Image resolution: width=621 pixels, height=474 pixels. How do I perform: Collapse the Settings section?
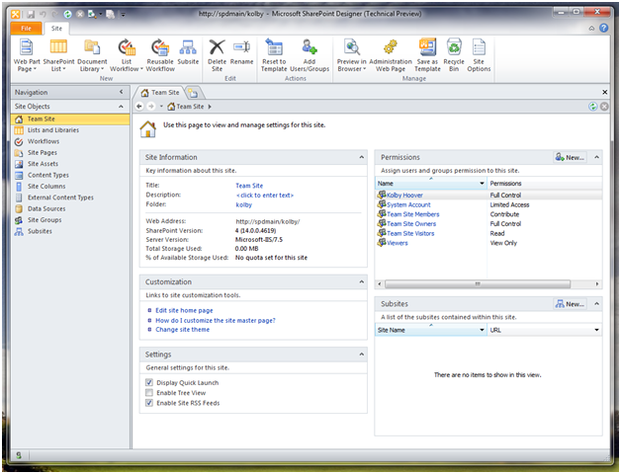[x=361, y=355]
